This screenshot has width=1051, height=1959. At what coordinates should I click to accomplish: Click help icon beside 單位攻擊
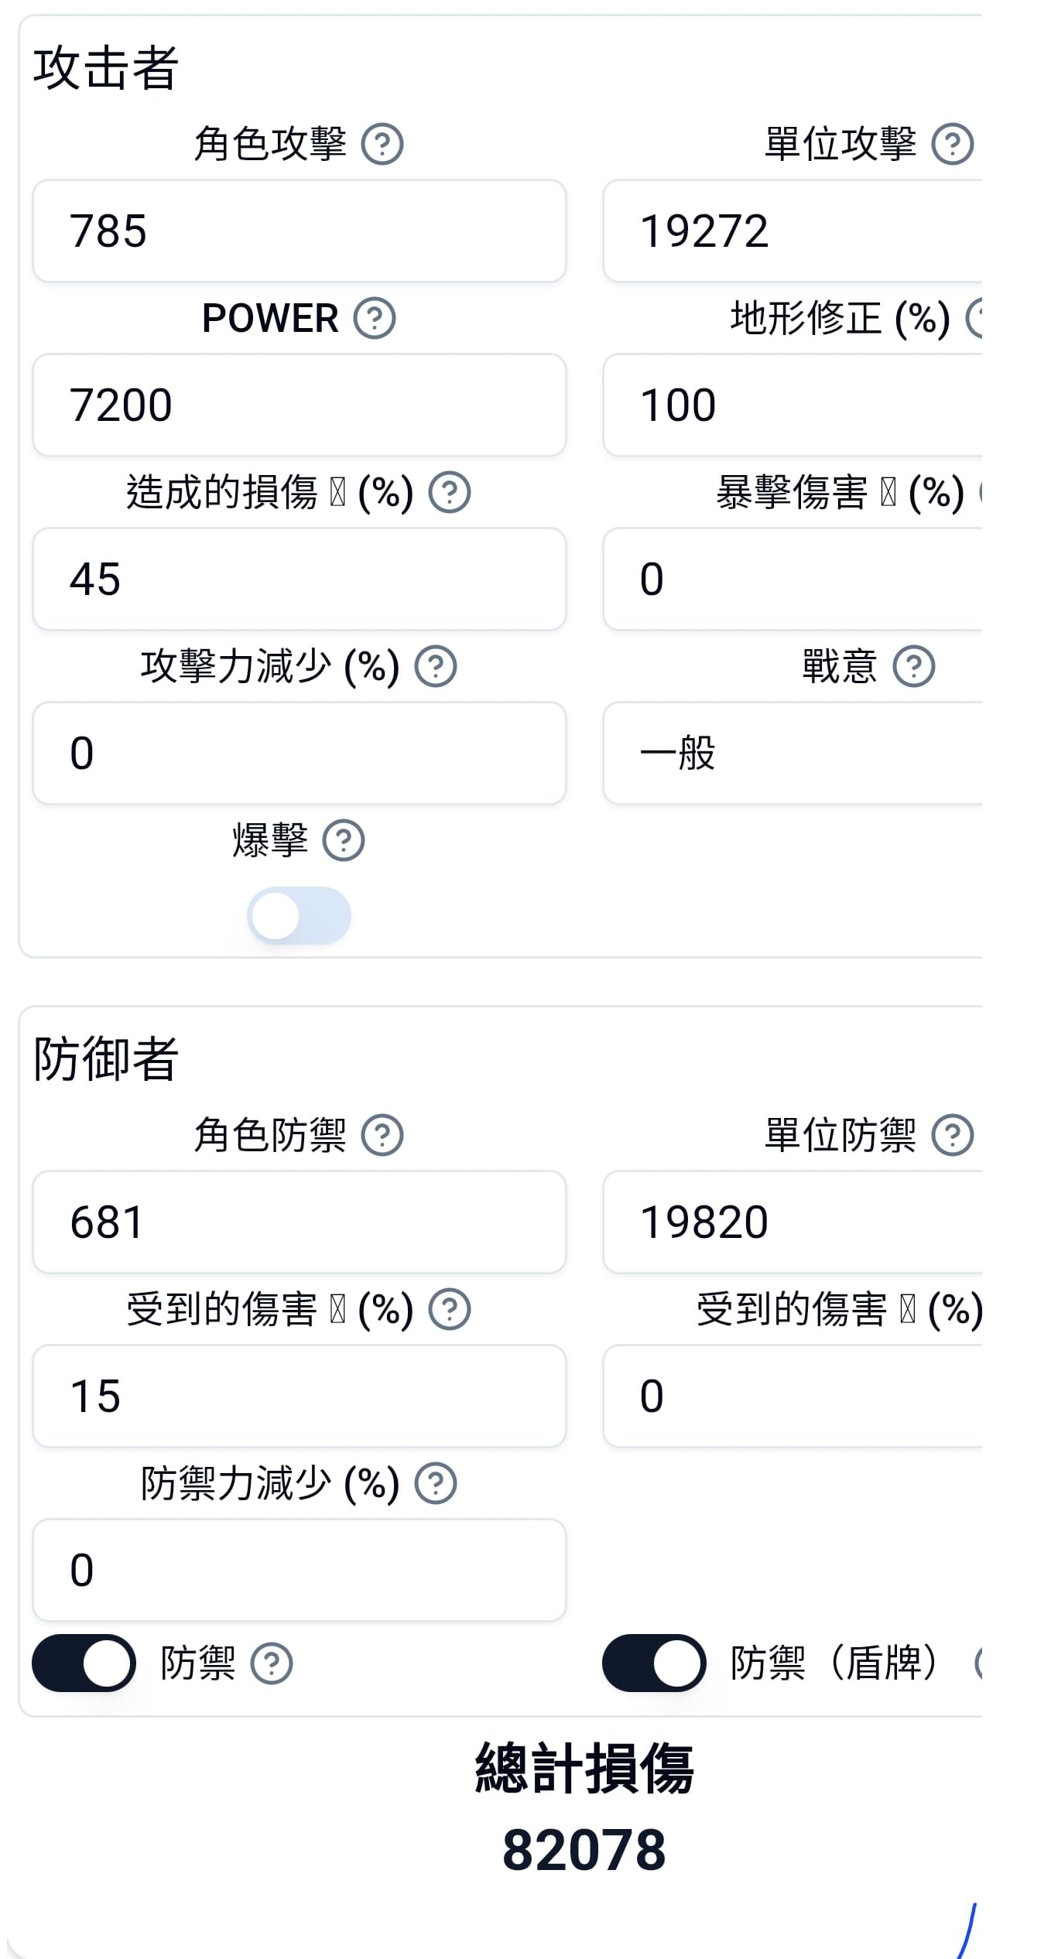pyautogui.click(x=952, y=144)
